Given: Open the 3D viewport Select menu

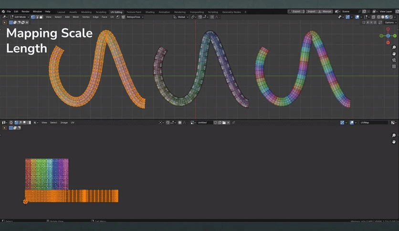Looking at the screenshot, I should [x=58, y=17].
